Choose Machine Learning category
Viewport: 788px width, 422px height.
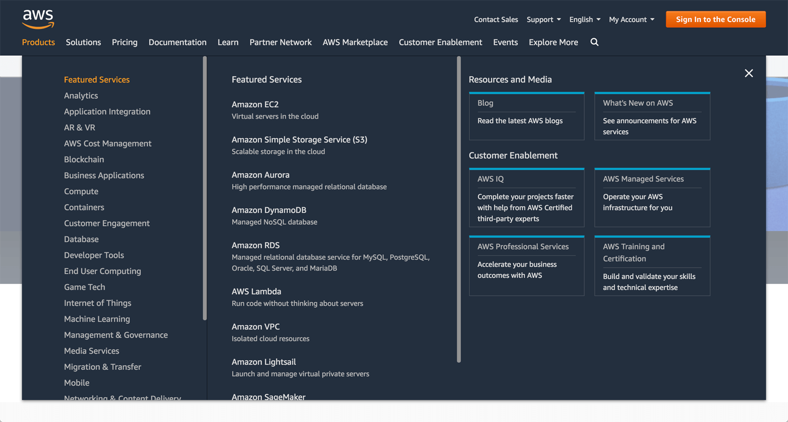coord(97,319)
